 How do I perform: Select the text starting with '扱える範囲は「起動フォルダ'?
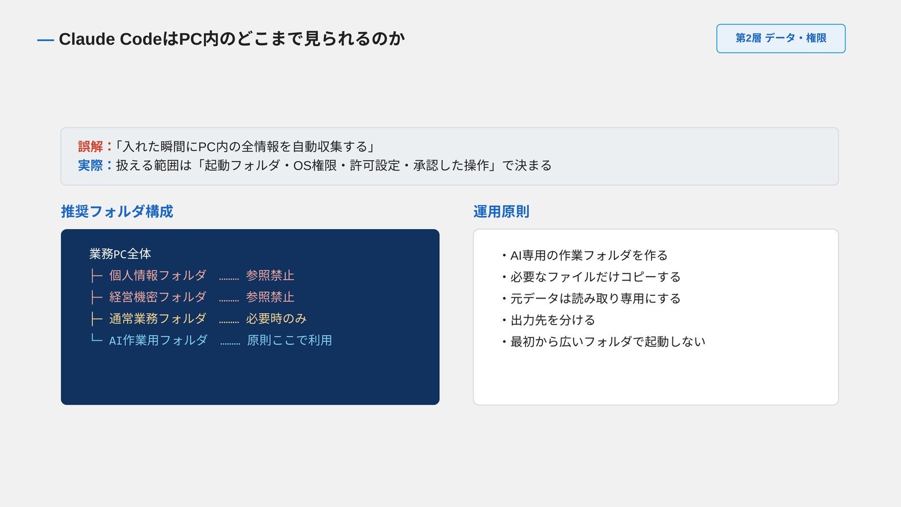coord(334,166)
